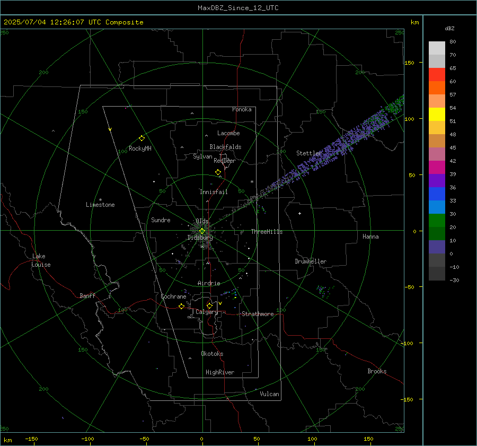The image size is (477, 446).
Task: Click the ThreeHills town label
Action: pos(267,232)
